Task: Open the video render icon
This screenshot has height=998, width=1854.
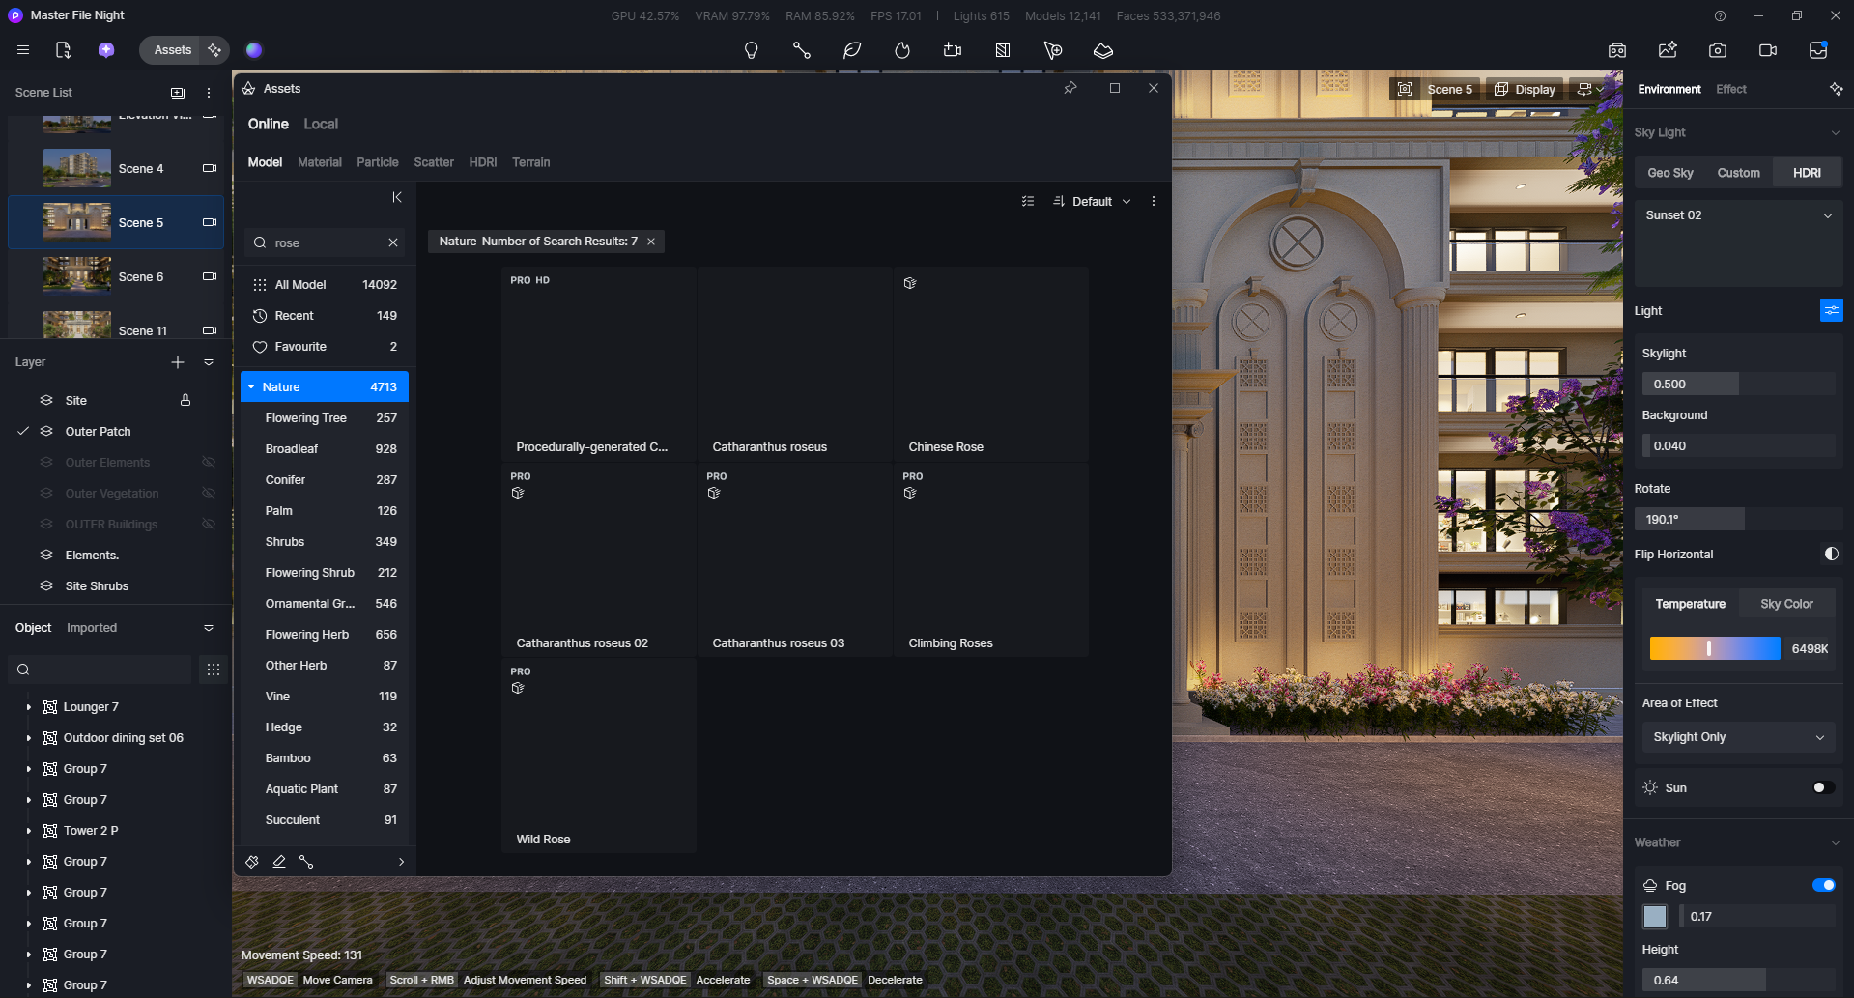Action: (1767, 50)
